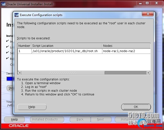Open Installed Products in installer window
Image resolution: width=164 pixels, height=130 pixels.
point(47,119)
